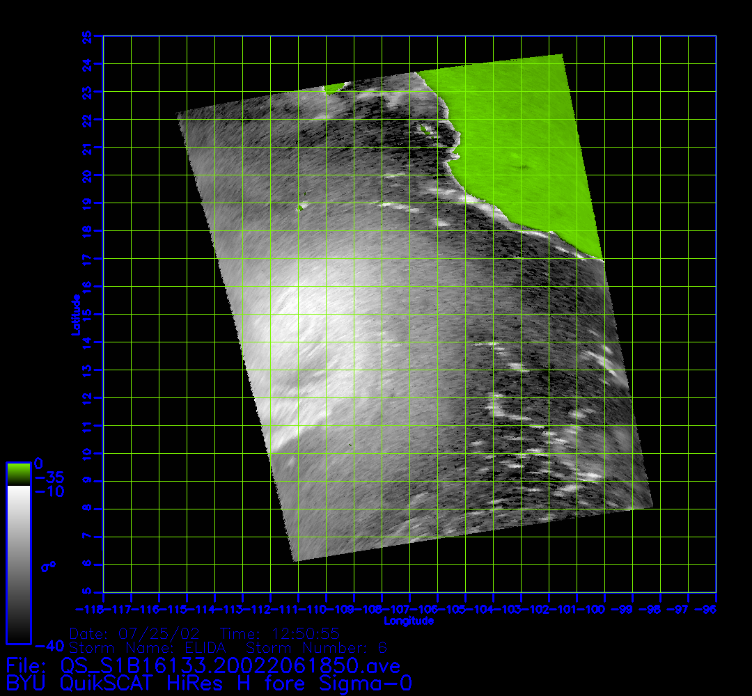752x696 pixels.
Task: Click the small green island near 19 latitude
Action: 302,206
